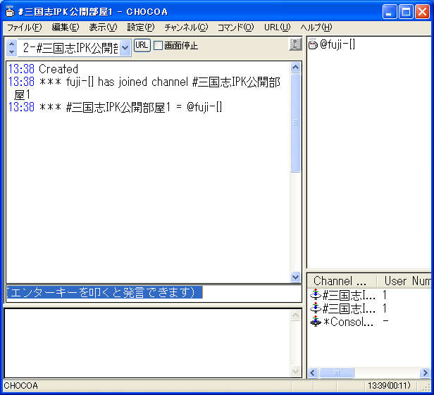Click the URL button in the toolbar
This screenshot has height=395, width=434.
[142, 45]
